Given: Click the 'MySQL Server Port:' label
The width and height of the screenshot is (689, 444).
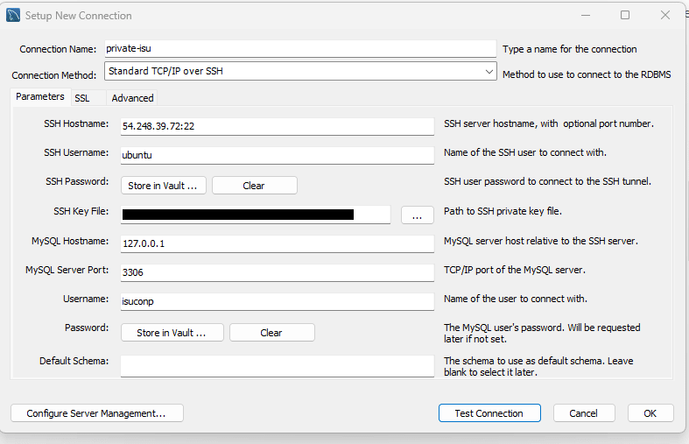Looking at the screenshot, I should [x=67, y=270].
